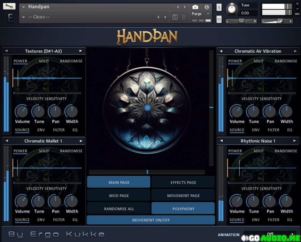Open the Handpan instrument name dropdown
Viewport: 301px width, 242px height.
[x=24, y=7]
